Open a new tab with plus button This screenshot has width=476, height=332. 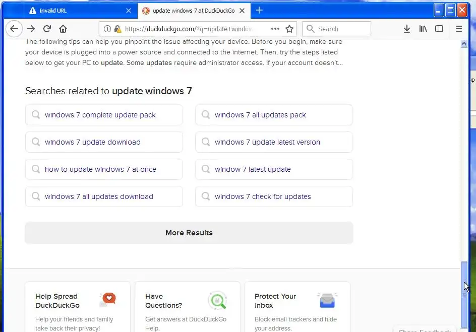[x=259, y=10]
